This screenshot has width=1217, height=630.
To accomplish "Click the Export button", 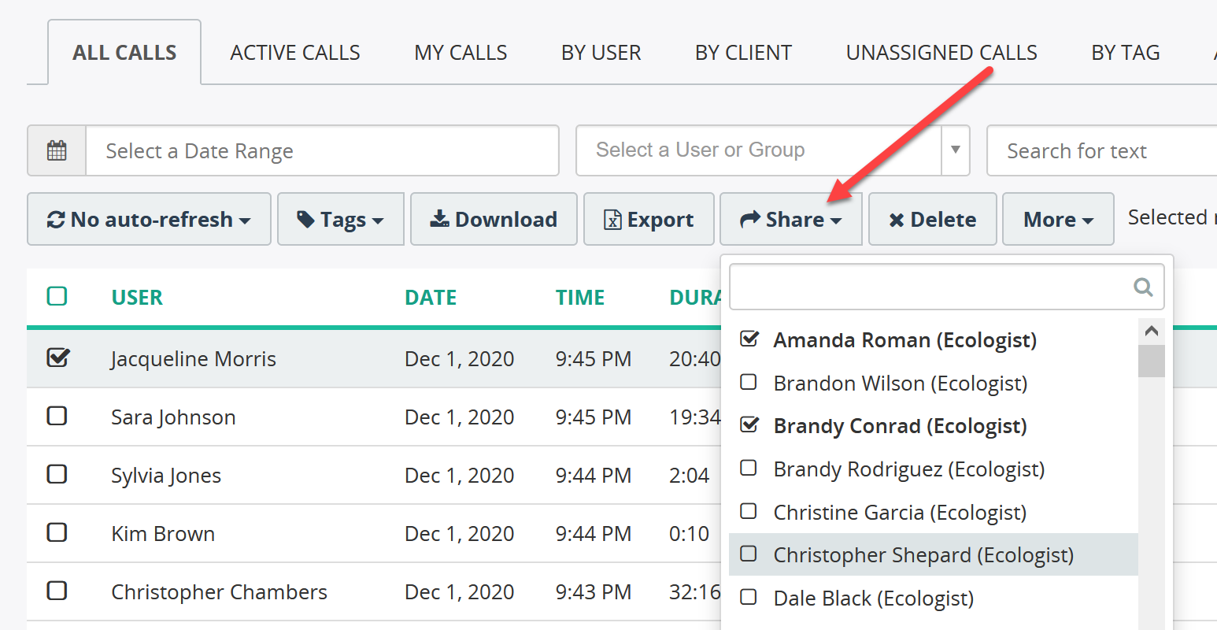I will coord(649,219).
